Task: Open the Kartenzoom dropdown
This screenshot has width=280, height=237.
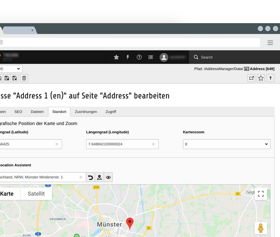Action: point(227,144)
